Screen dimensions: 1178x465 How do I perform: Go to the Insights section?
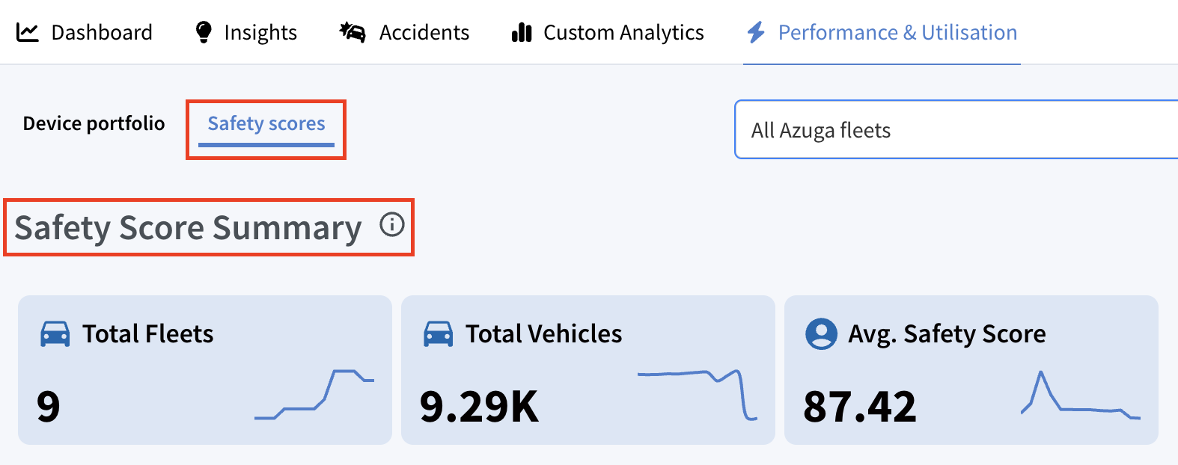[x=260, y=32]
